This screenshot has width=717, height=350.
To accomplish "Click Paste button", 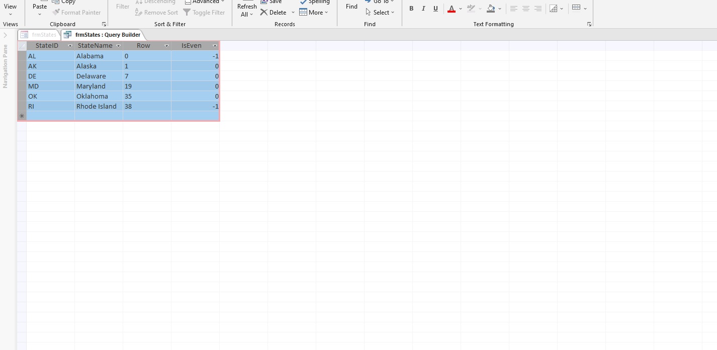I will click(x=40, y=8).
